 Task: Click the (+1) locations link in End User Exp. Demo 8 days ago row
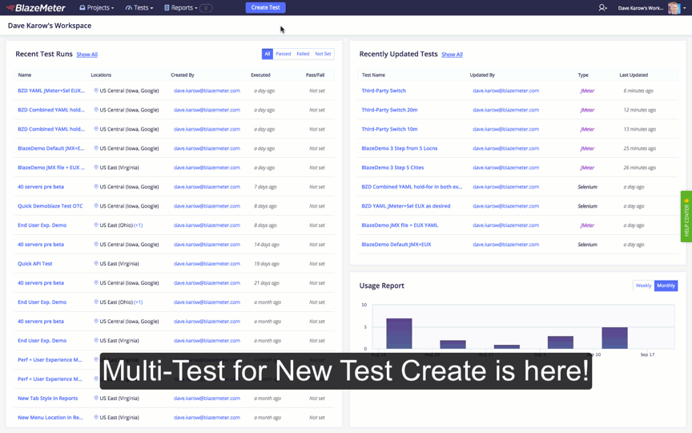138,225
